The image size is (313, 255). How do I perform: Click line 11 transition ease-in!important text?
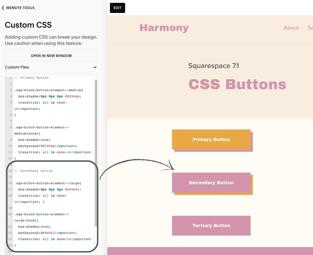click(x=55, y=152)
